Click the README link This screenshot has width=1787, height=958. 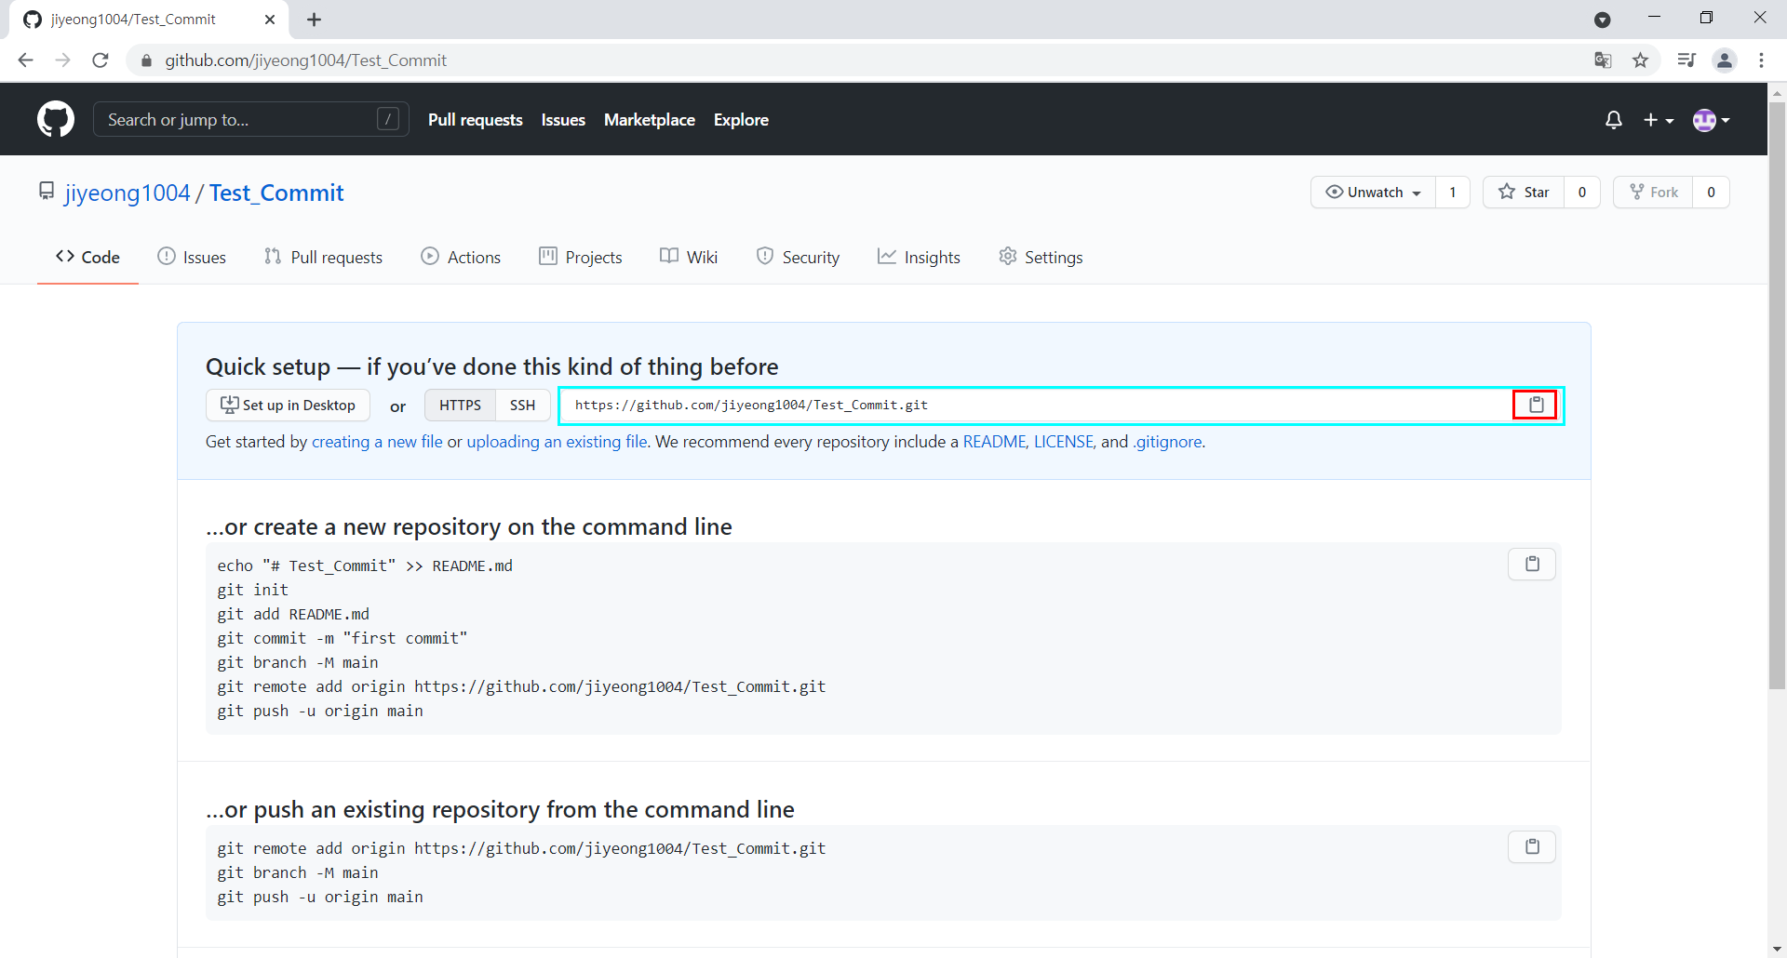click(x=994, y=442)
